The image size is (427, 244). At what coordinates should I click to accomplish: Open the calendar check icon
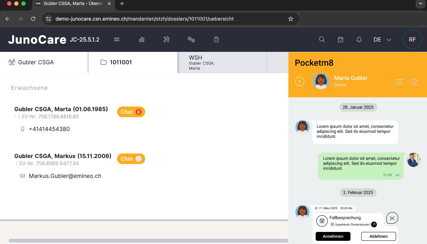tap(341, 39)
